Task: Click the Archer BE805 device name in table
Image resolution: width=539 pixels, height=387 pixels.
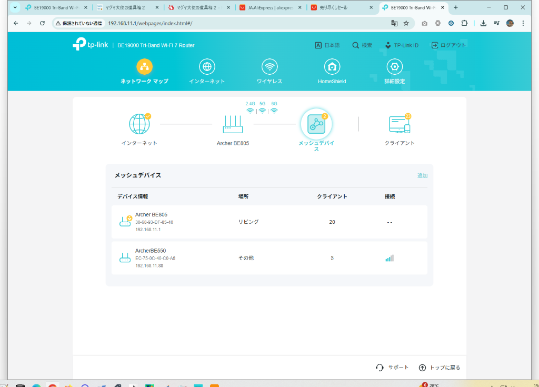Action: point(151,214)
